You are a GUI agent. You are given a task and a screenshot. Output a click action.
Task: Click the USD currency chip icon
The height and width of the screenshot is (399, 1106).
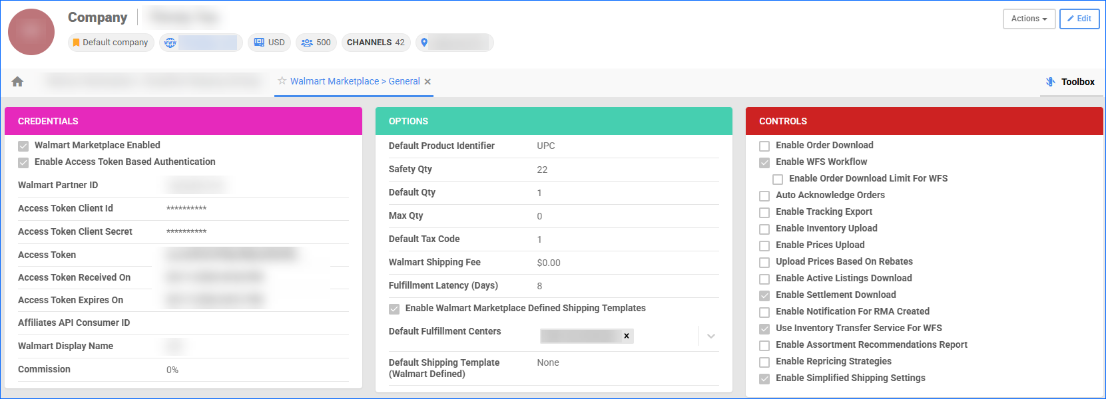[259, 43]
